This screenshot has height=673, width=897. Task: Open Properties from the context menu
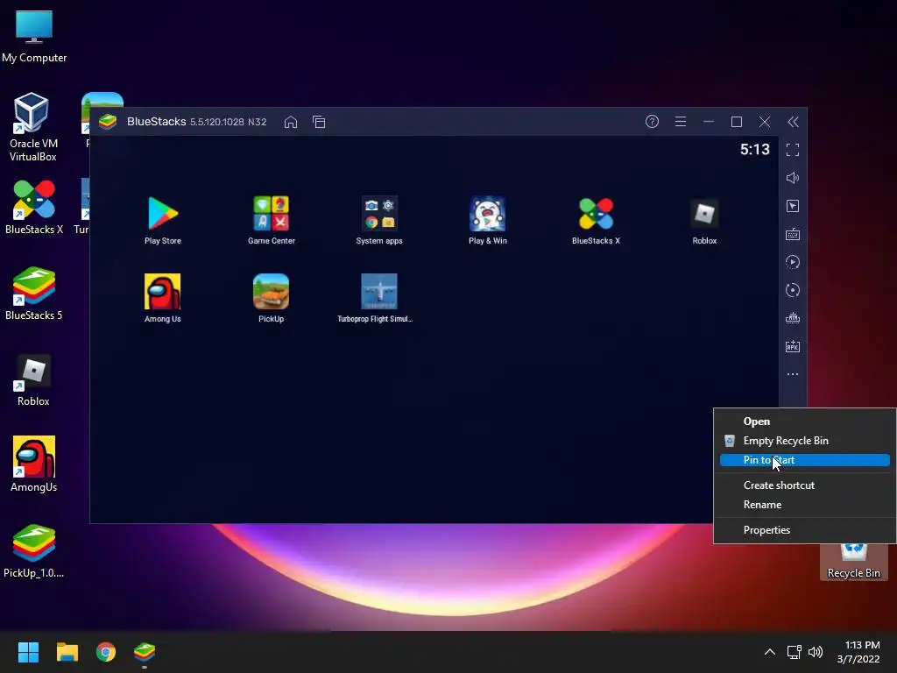(x=805, y=530)
